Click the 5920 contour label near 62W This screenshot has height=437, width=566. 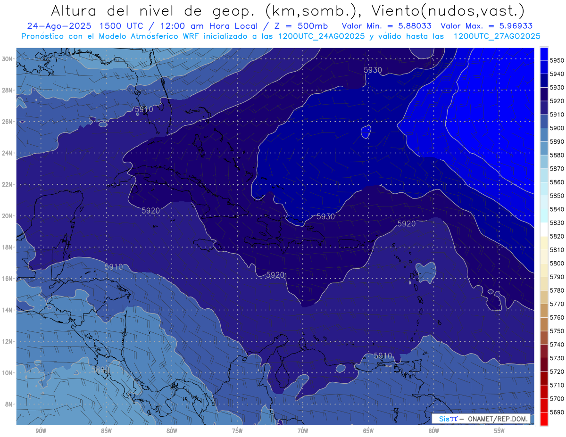click(407, 223)
